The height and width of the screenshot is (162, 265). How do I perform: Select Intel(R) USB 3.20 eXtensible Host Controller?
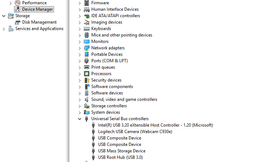(x=155, y=125)
